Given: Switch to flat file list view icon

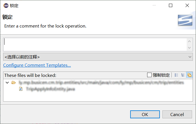Looking at the screenshot, I should 177,75.
